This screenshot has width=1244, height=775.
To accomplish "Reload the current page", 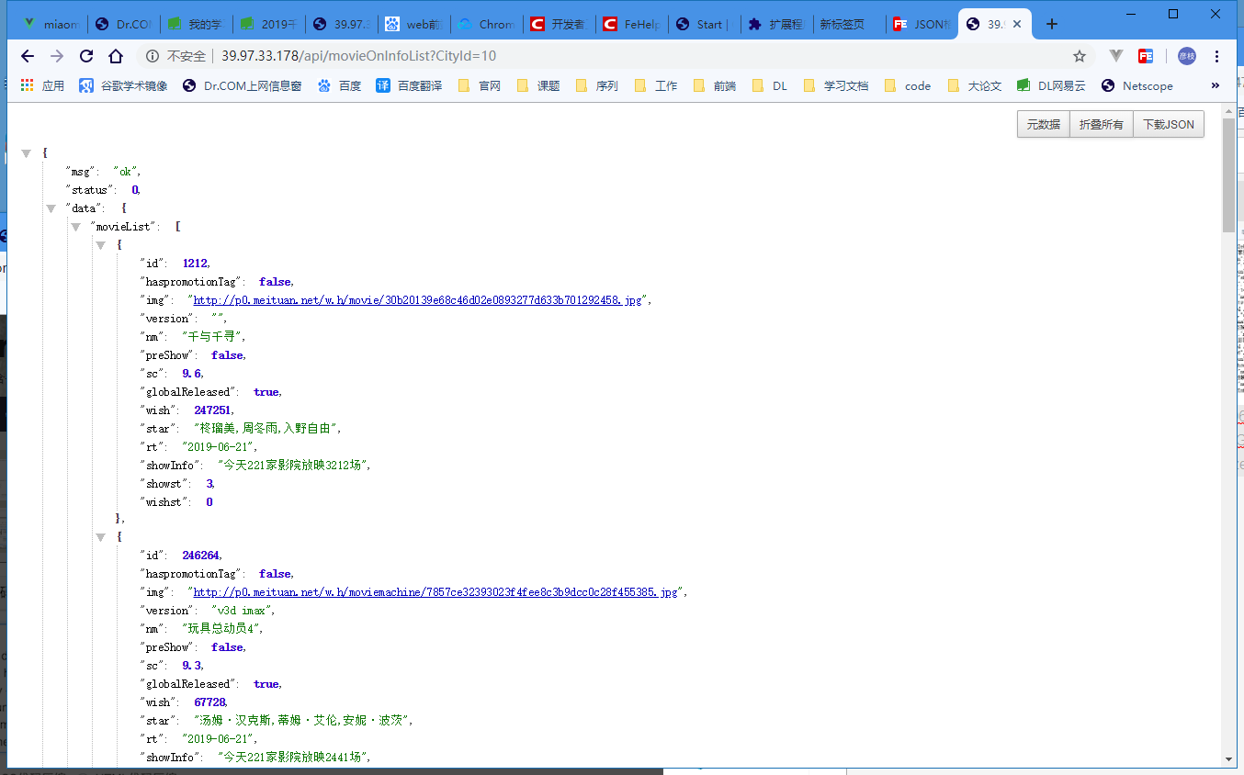I will 85,56.
